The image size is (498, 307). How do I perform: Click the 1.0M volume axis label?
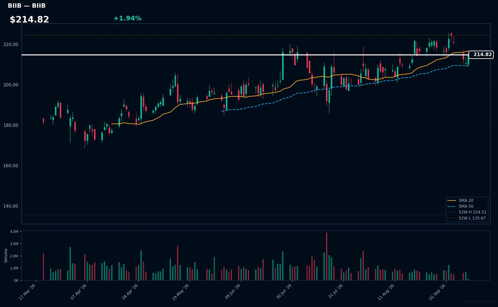[x=15, y=268]
